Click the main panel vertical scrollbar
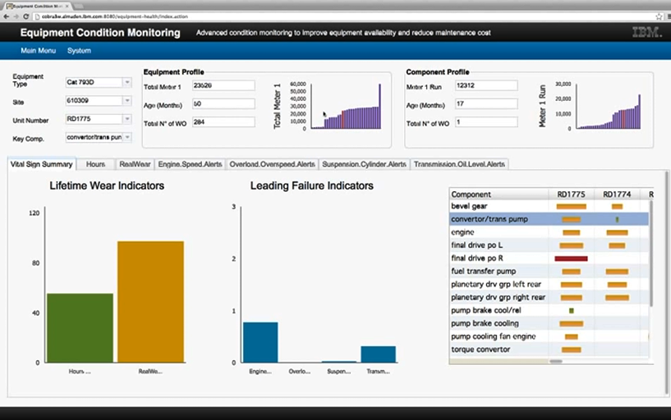The image size is (671, 420). click(x=667, y=282)
